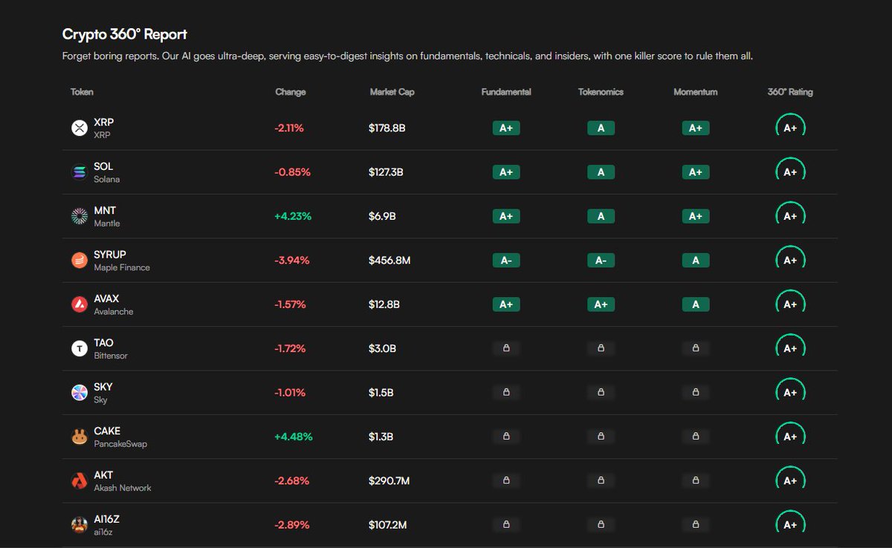Click the XRP token logo icon
Screen dimensions: 892x548
80,128
